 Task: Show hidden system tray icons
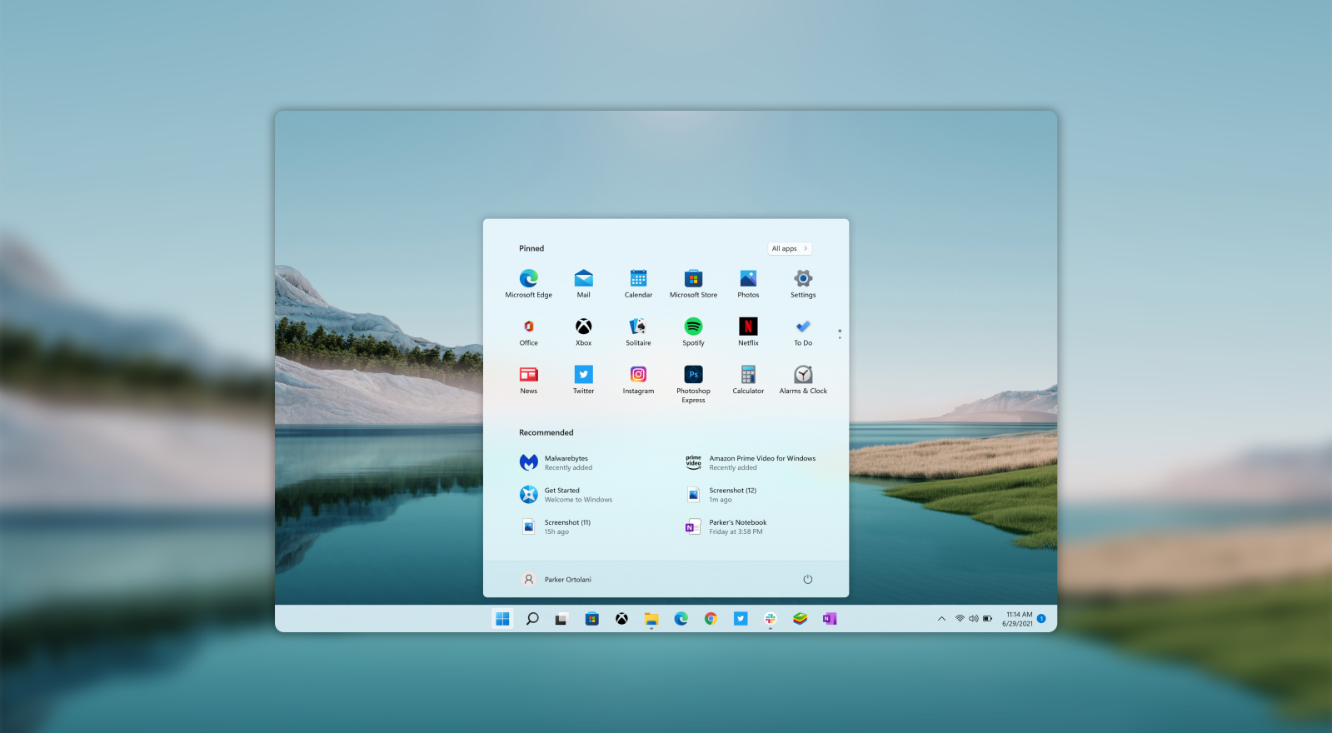[941, 619]
